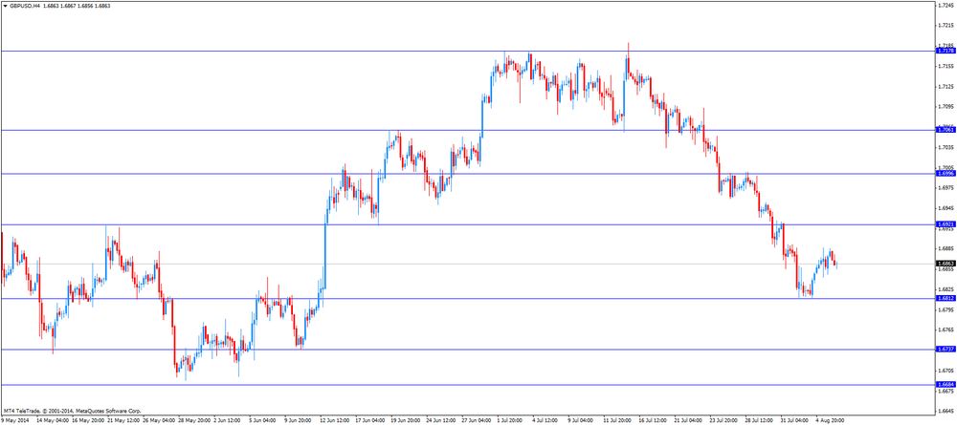Click the 14 May 04:00 time label

point(53,420)
